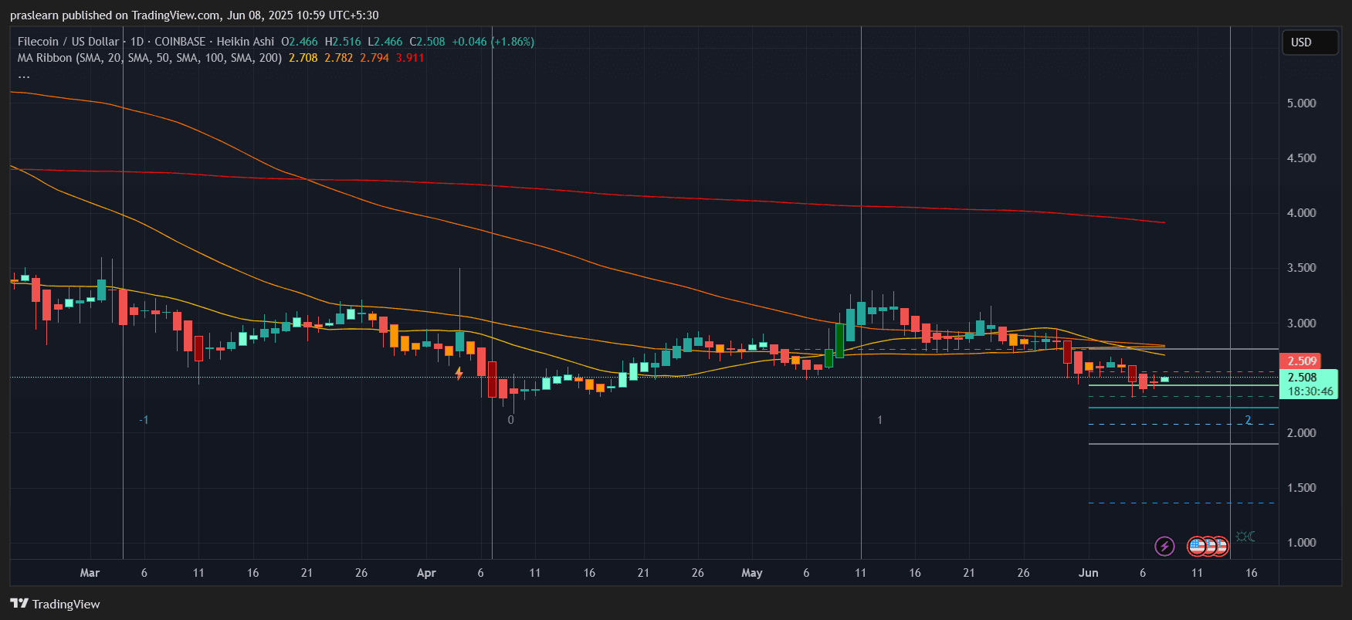Click the yellow SMA 20 value 2.708

tap(303, 58)
